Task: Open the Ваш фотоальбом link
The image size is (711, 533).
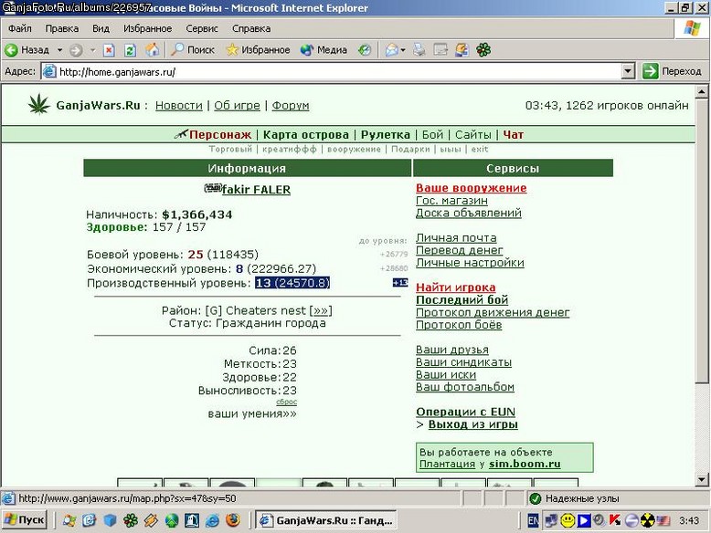Action: [465, 387]
